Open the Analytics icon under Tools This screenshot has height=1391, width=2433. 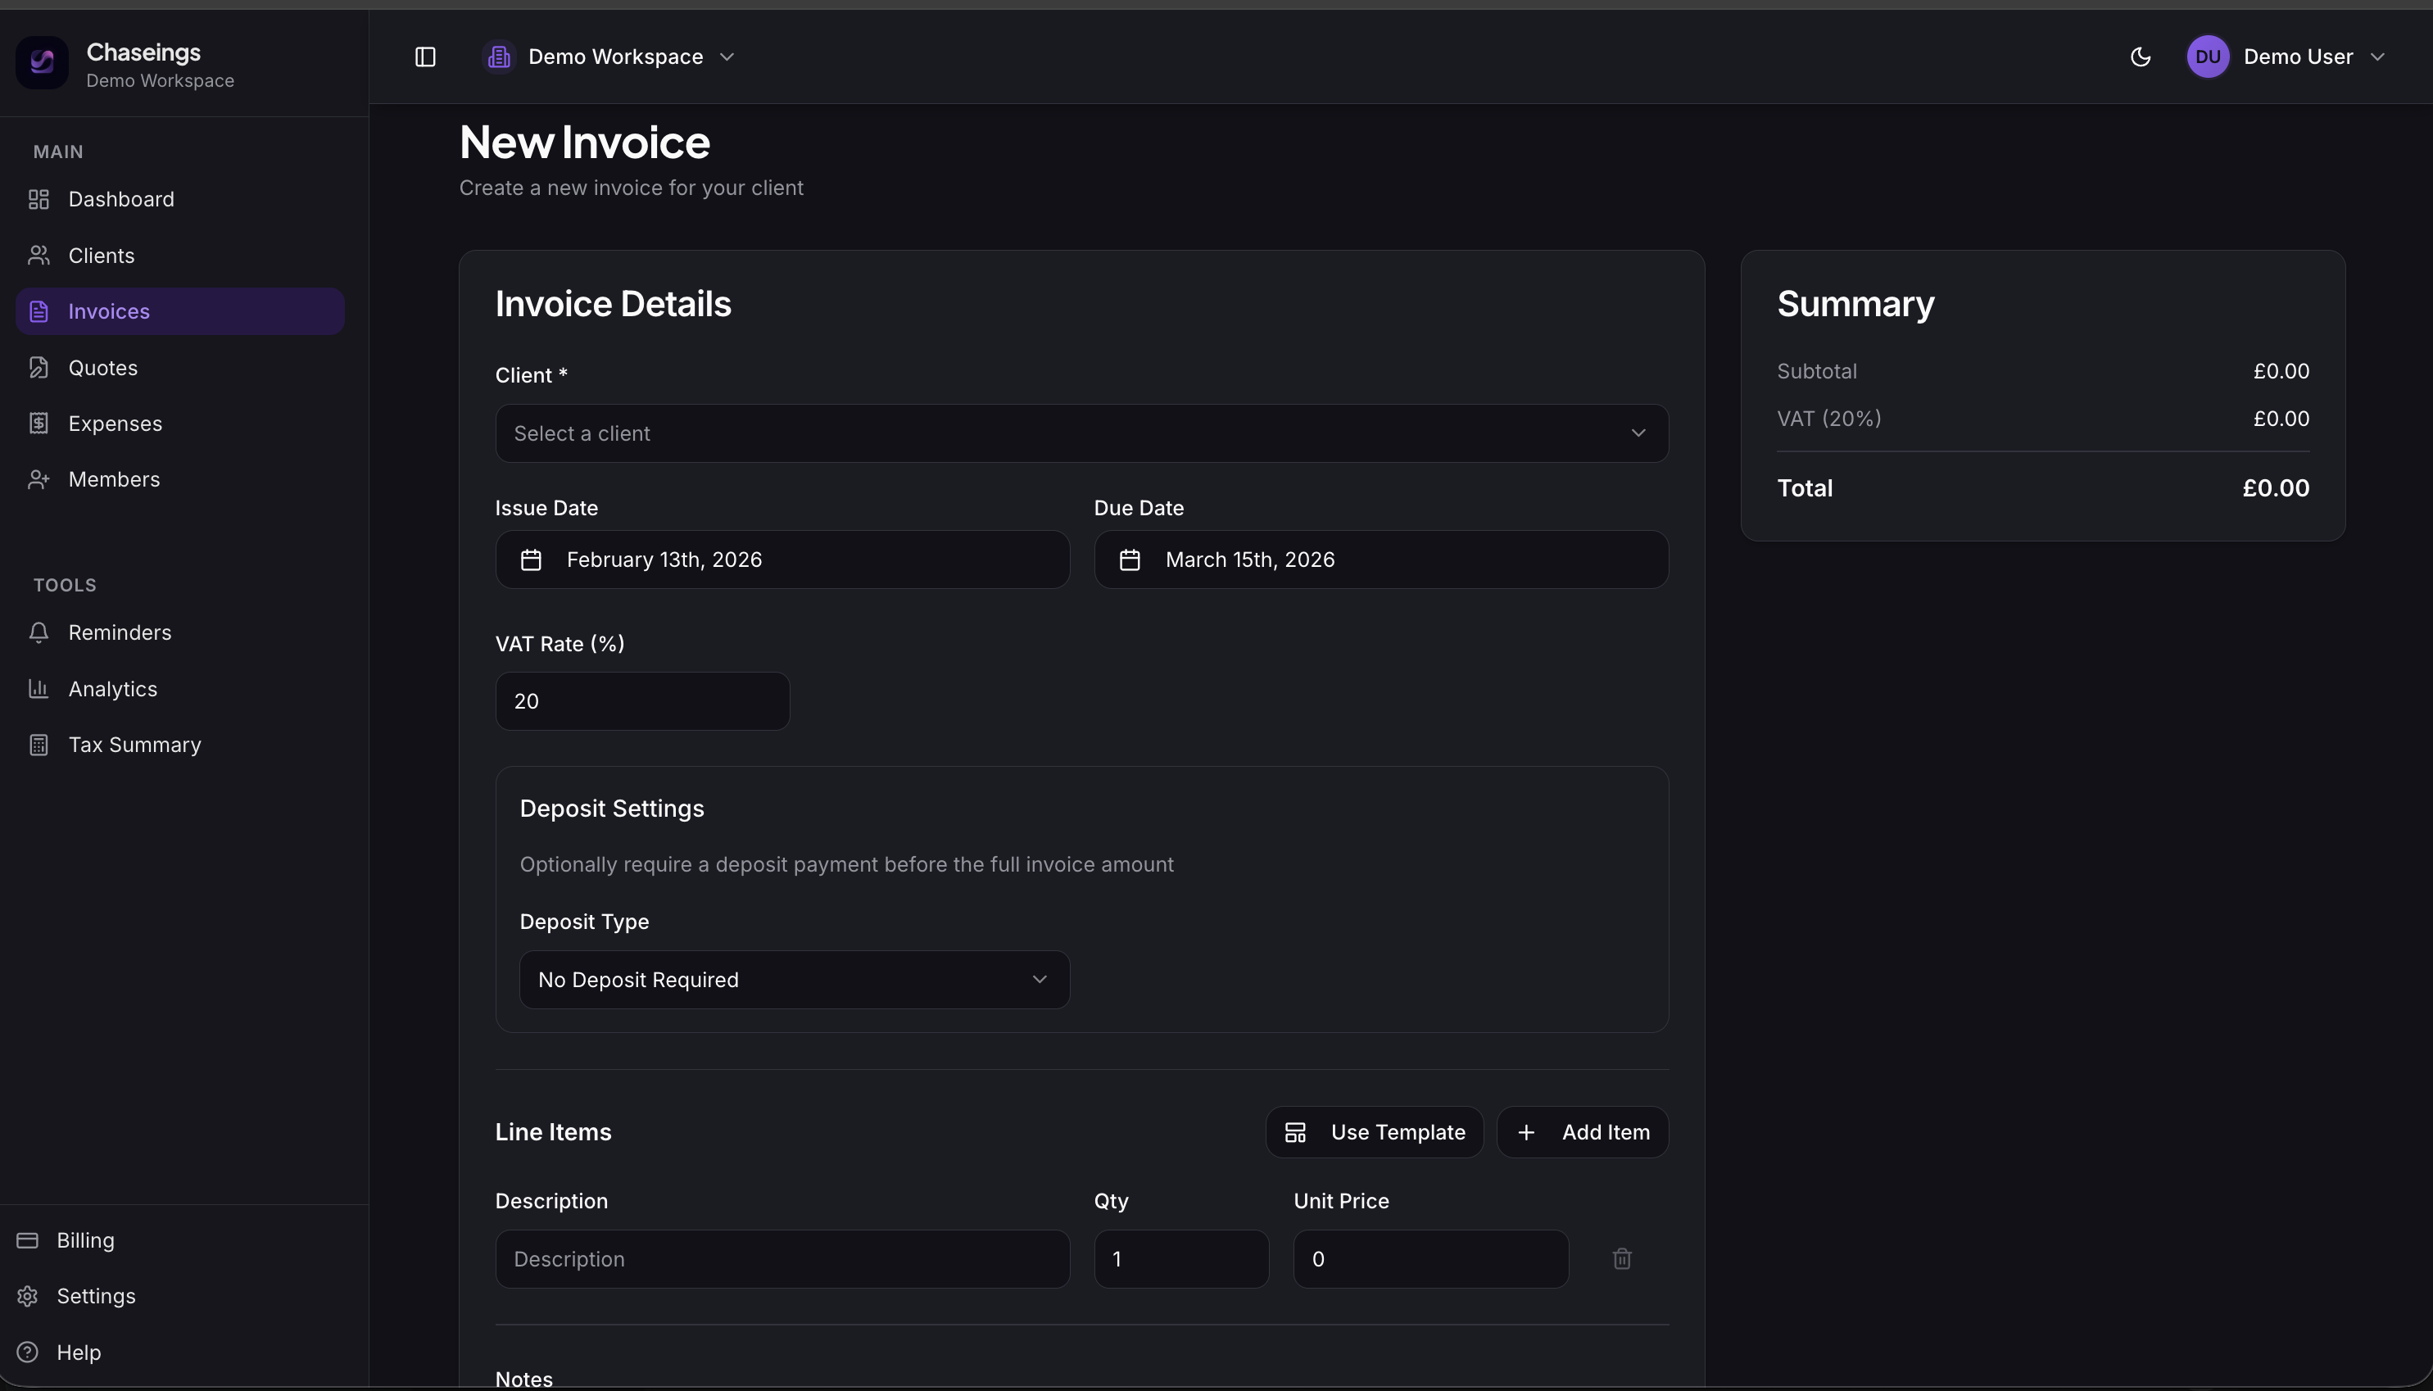pos(39,688)
